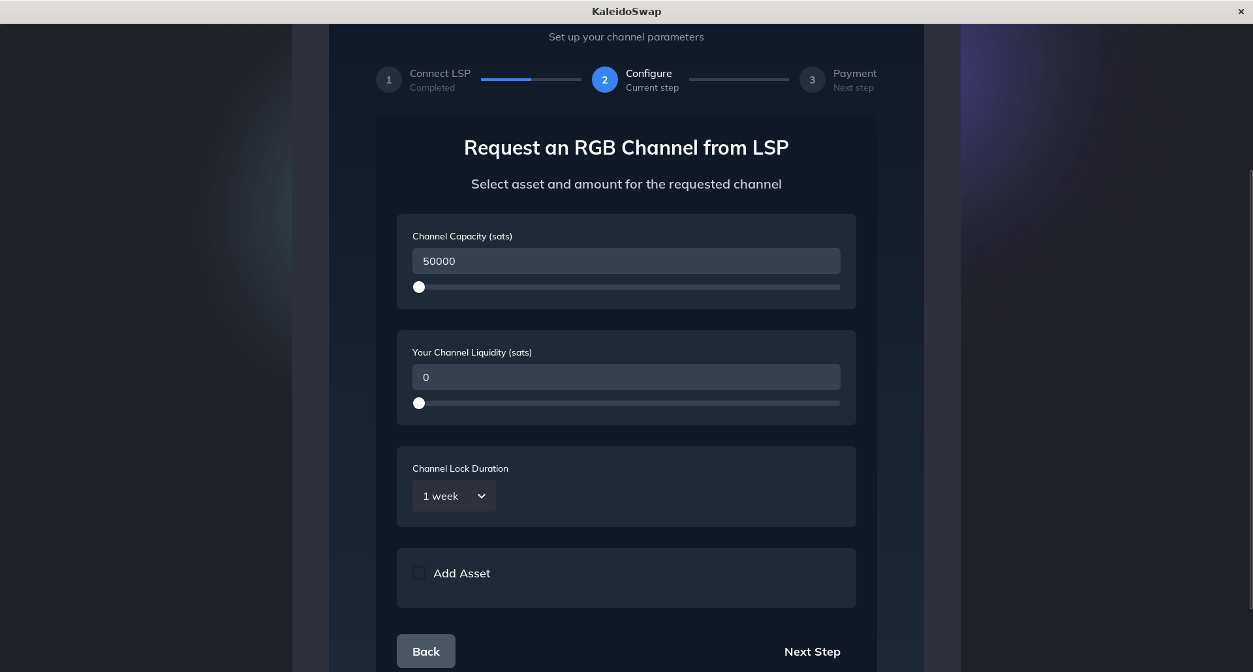Click the KaleidoSwap title in the header
Image resolution: width=1253 pixels, height=672 pixels.
click(x=626, y=11)
